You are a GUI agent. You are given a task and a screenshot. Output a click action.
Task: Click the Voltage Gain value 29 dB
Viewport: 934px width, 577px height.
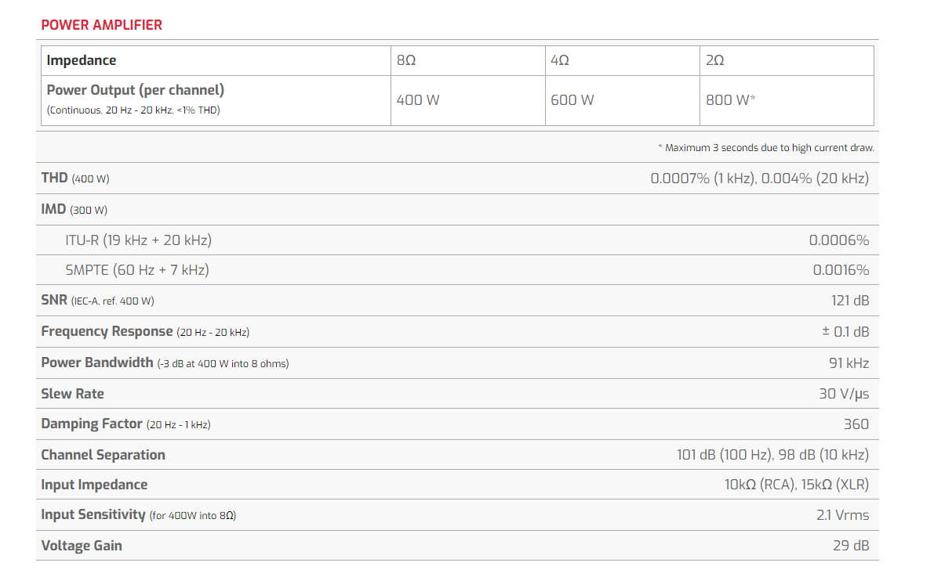(x=851, y=546)
